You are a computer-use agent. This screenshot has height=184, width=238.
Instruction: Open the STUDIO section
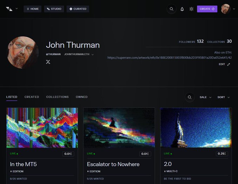tap(54, 9)
